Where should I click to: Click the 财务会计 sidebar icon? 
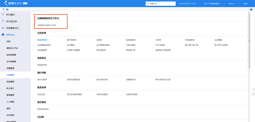(3, 35)
